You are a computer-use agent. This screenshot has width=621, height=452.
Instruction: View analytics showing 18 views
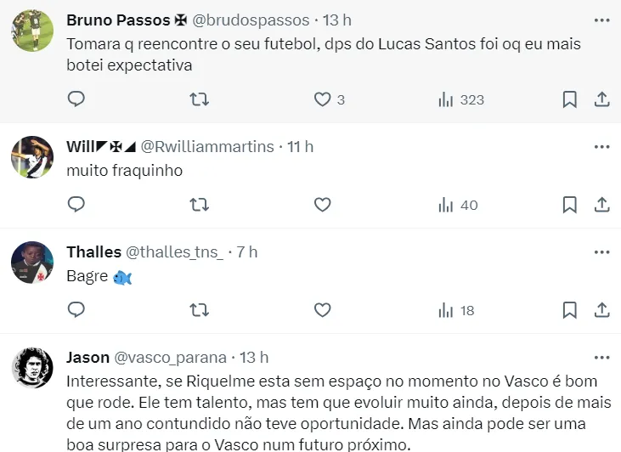(456, 311)
